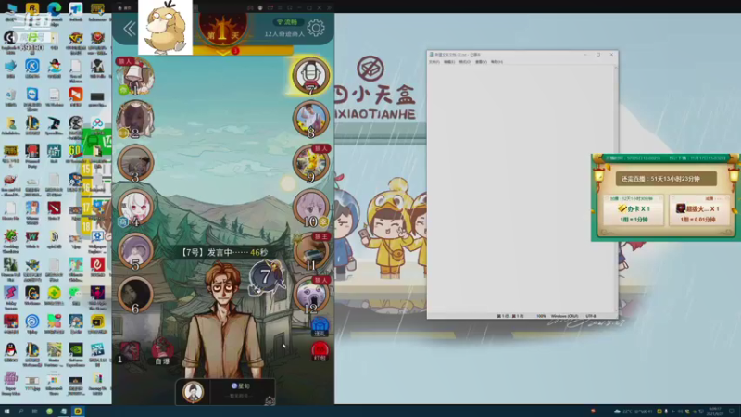The height and width of the screenshot is (417, 741).
Task: Open the taskbar Task View icon
Action: [34, 411]
